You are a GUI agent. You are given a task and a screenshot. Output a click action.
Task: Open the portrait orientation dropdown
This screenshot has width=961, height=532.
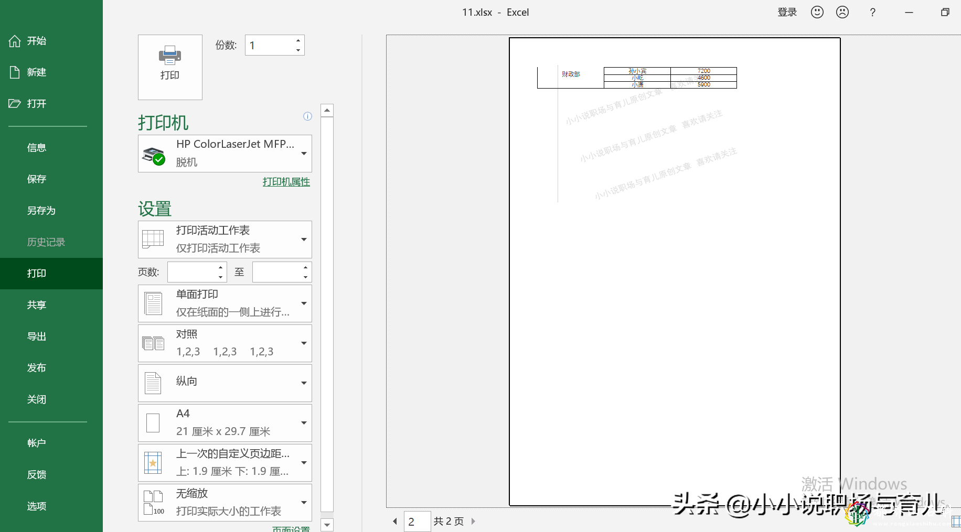[x=225, y=383]
